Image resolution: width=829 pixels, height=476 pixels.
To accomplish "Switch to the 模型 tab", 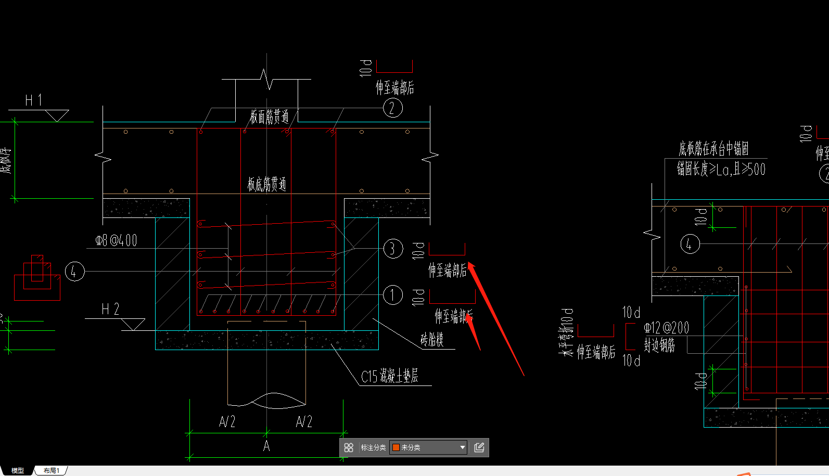I will 18,470.
